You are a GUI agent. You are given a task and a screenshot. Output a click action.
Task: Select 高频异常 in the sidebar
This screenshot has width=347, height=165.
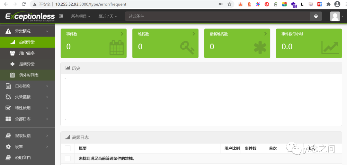tap(27, 42)
